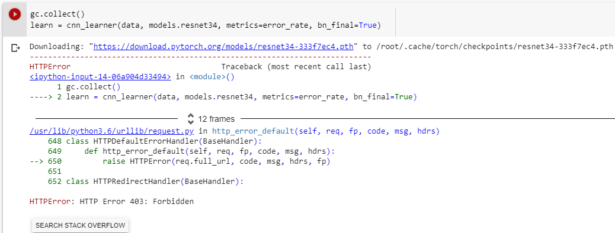Place cursor in the gc.collect() code line
This screenshot has width=615, height=233.
(x=57, y=15)
